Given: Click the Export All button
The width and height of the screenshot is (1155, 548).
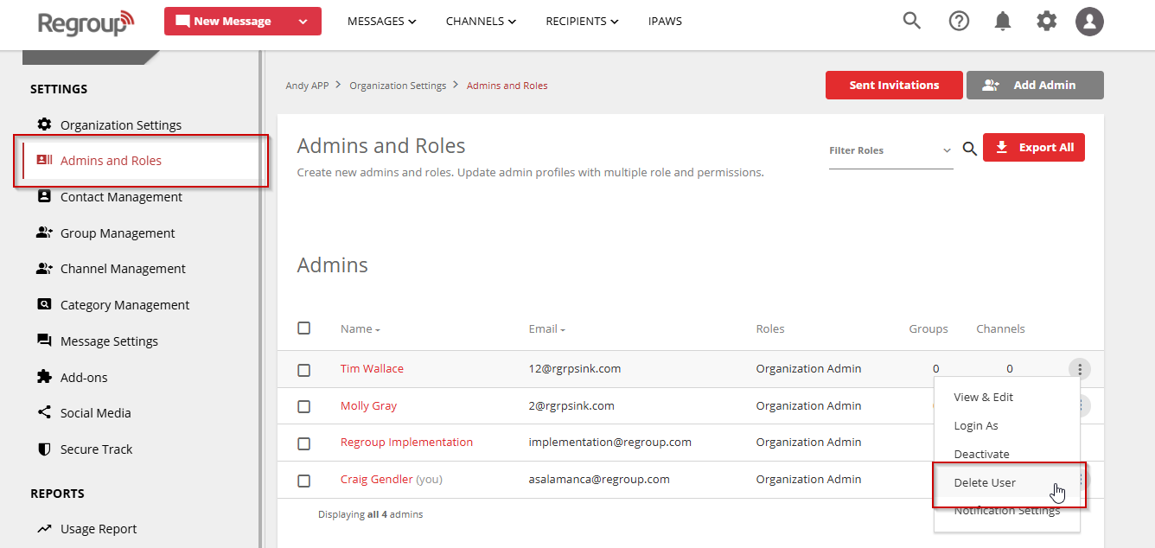Looking at the screenshot, I should tap(1033, 148).
